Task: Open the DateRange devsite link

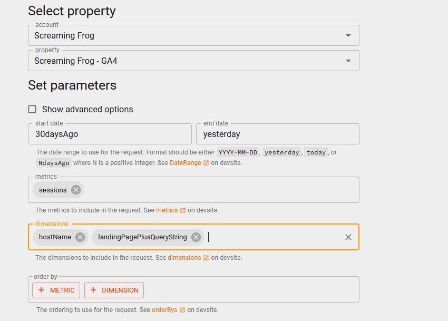Action: (185, 163)
